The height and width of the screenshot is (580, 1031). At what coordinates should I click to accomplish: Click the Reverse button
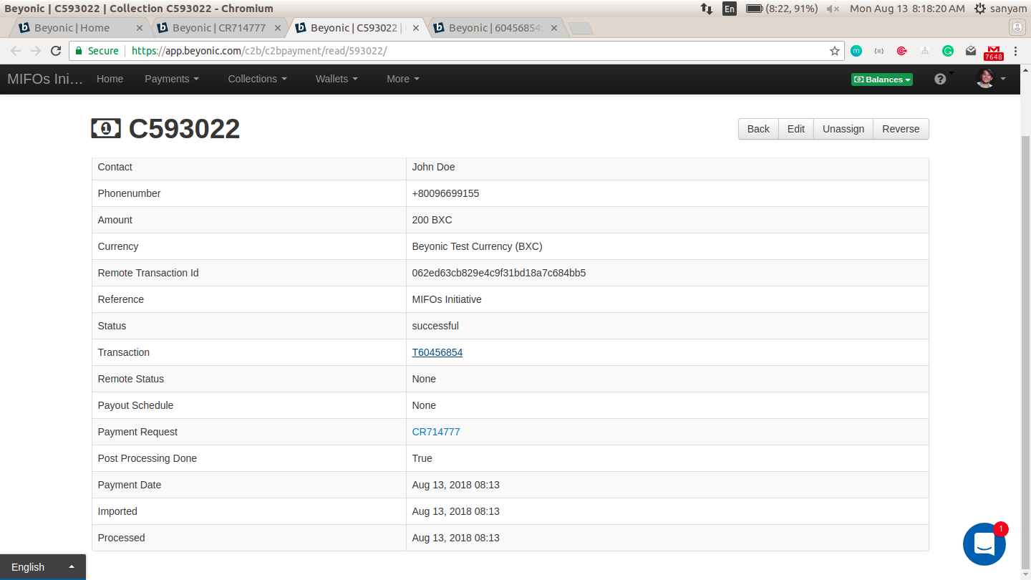pyautogui.click(x=901, y=129)
